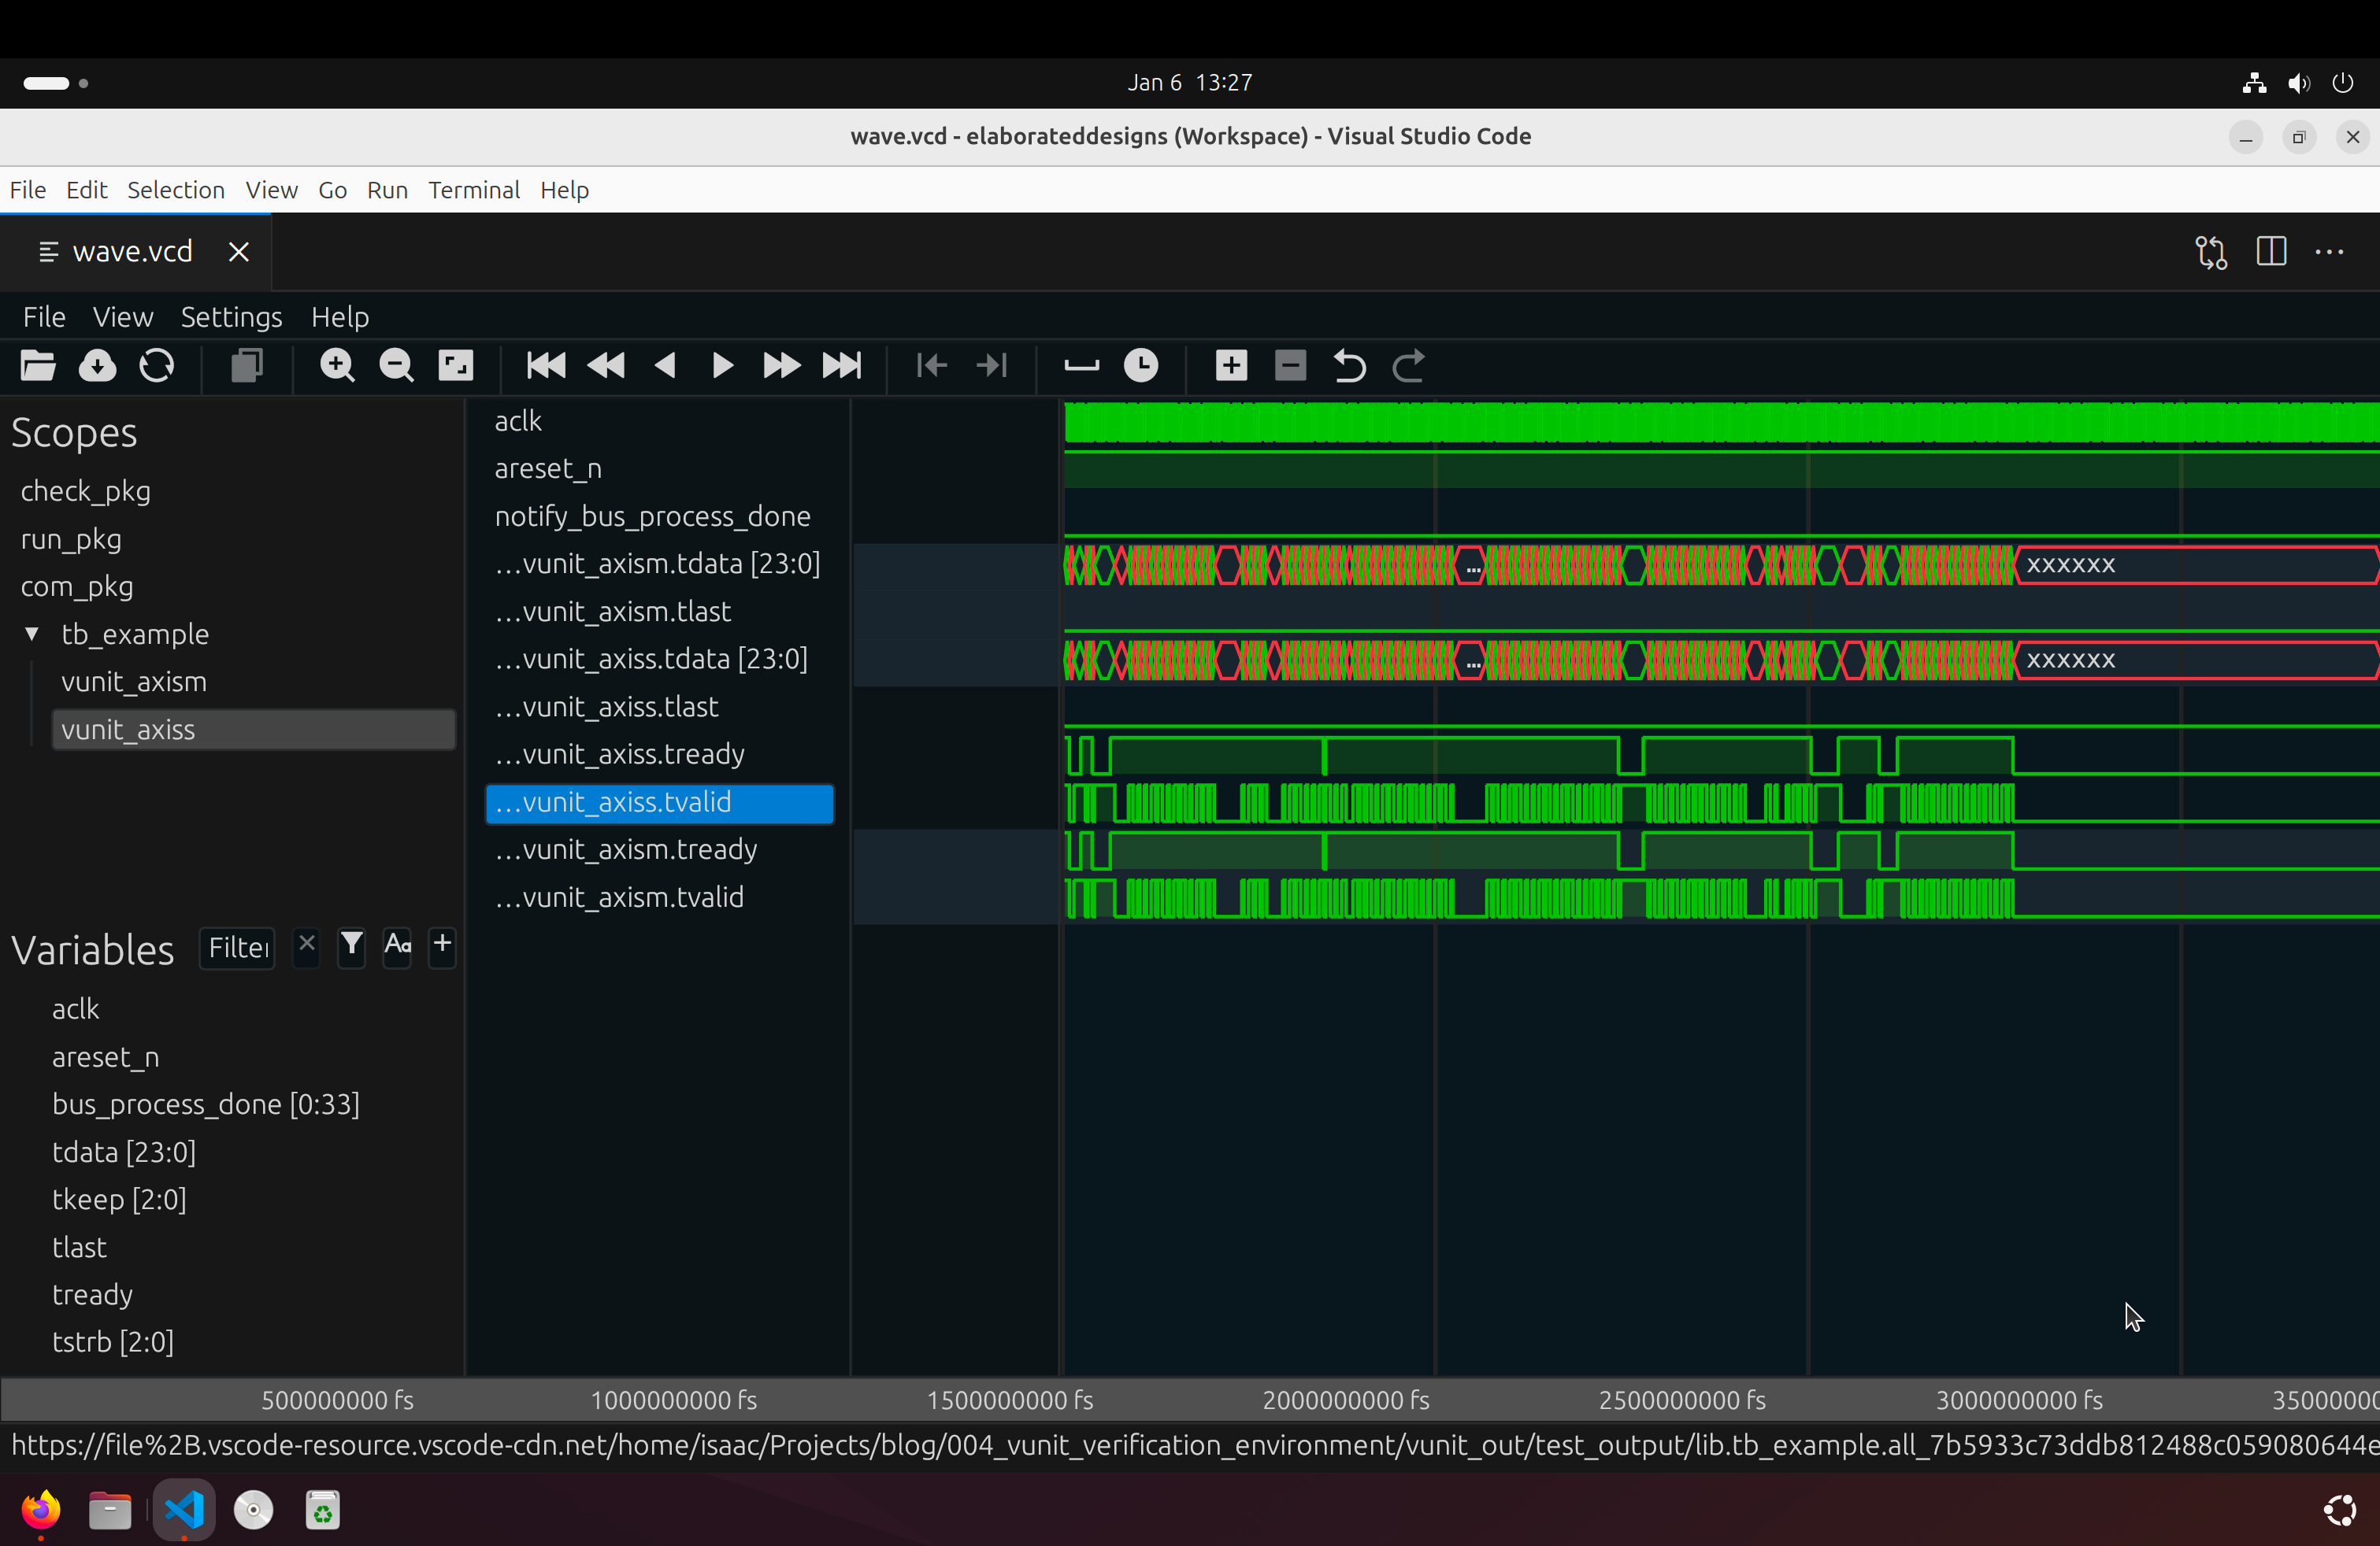Reload the waveform file

pos(157,366)
